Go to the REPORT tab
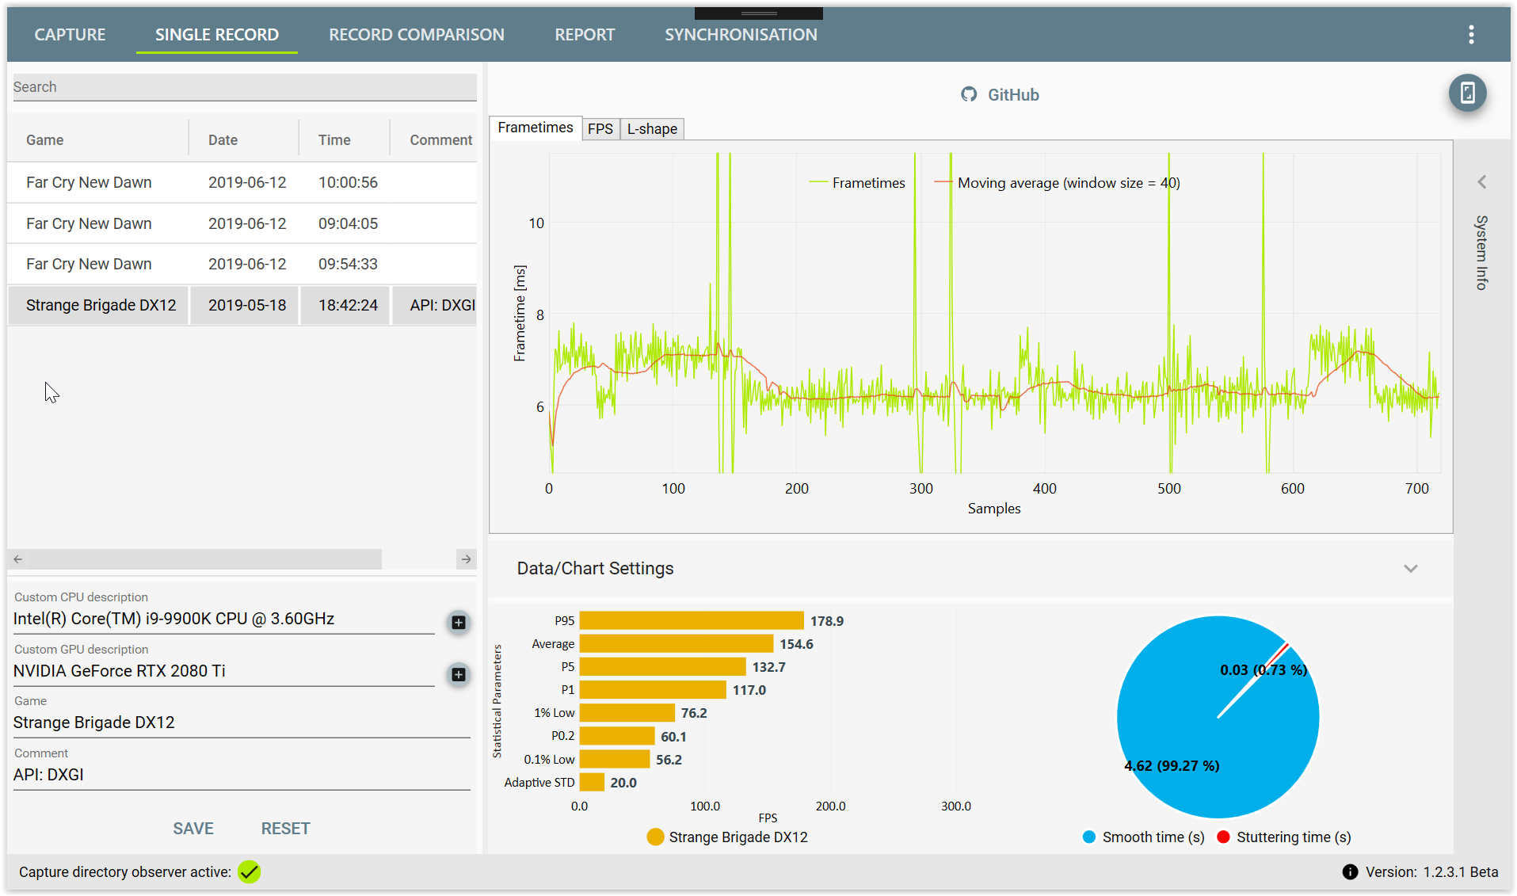Image resolution: width=1517 pixels, height=896 pixels. tap(585, 34)
